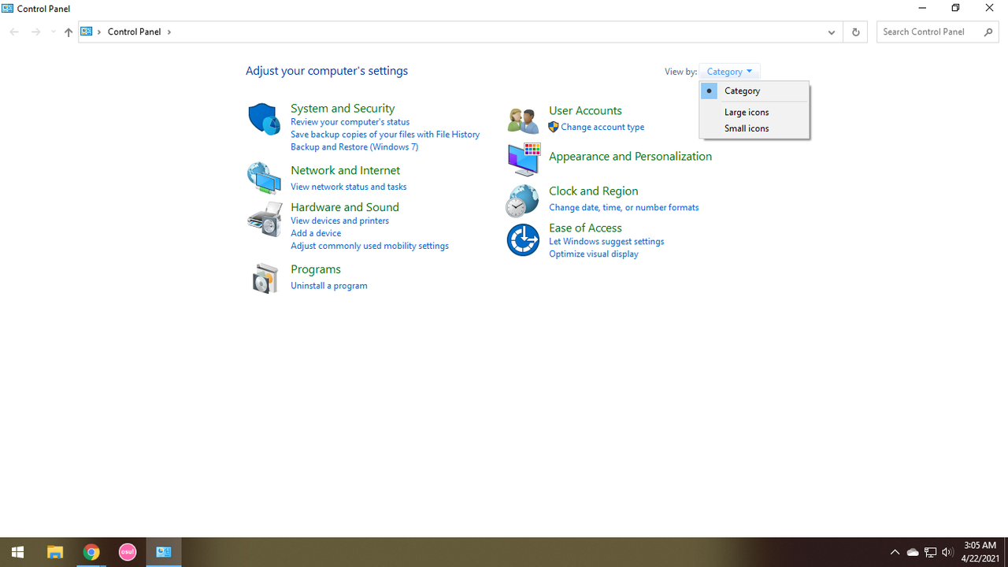Open Backup and Restore (Windows 7)
The width and height of the screenshot is (1008, 567).
coord(354,147)
